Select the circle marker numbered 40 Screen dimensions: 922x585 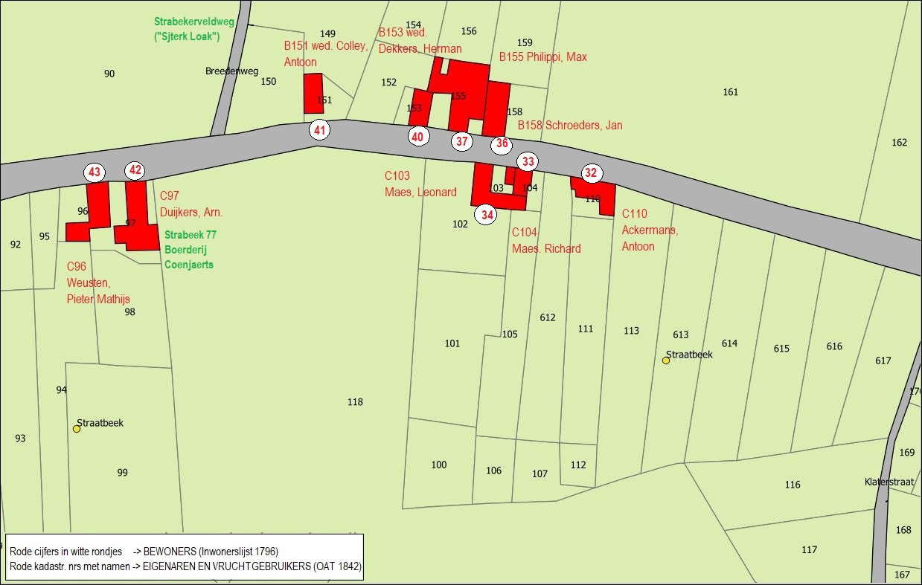pos(418,137)
